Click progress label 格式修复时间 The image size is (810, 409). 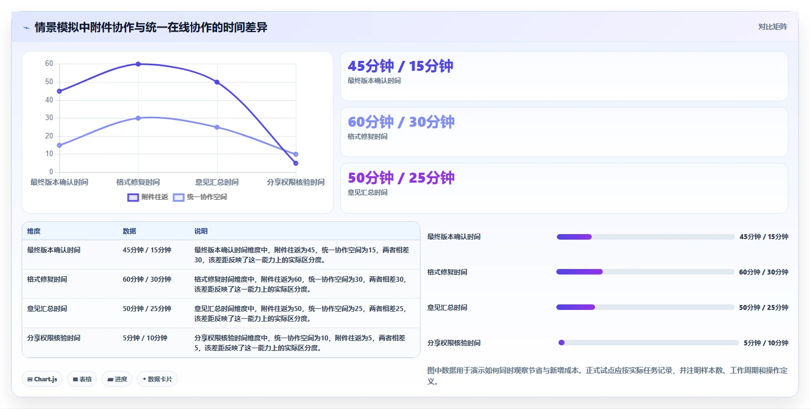pos(447,272)
